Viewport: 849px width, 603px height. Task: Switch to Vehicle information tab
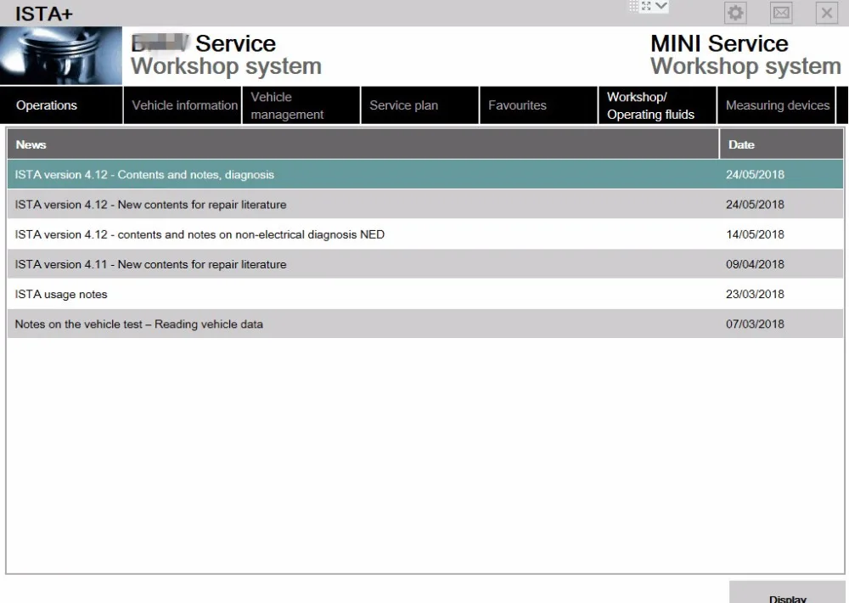183,105
